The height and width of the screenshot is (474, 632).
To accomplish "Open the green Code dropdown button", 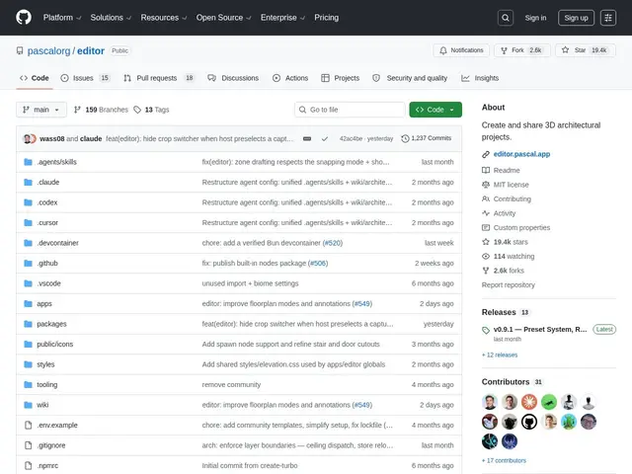I will [x=435, y=110].
